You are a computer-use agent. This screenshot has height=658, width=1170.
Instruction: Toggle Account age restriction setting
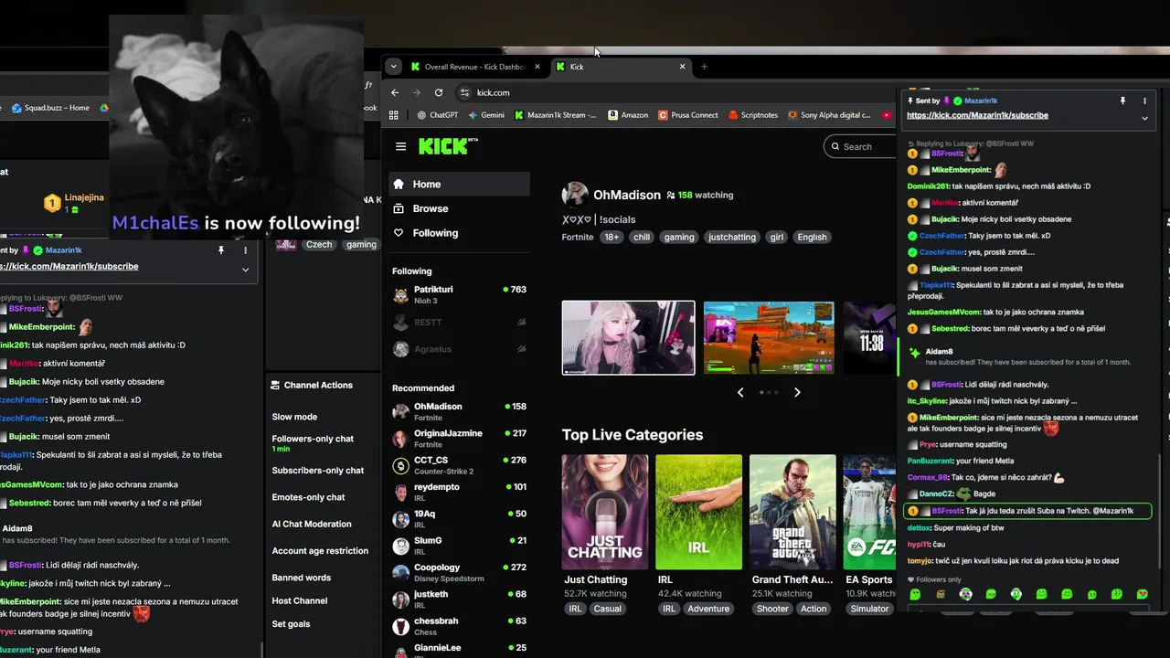click(320, 551)
